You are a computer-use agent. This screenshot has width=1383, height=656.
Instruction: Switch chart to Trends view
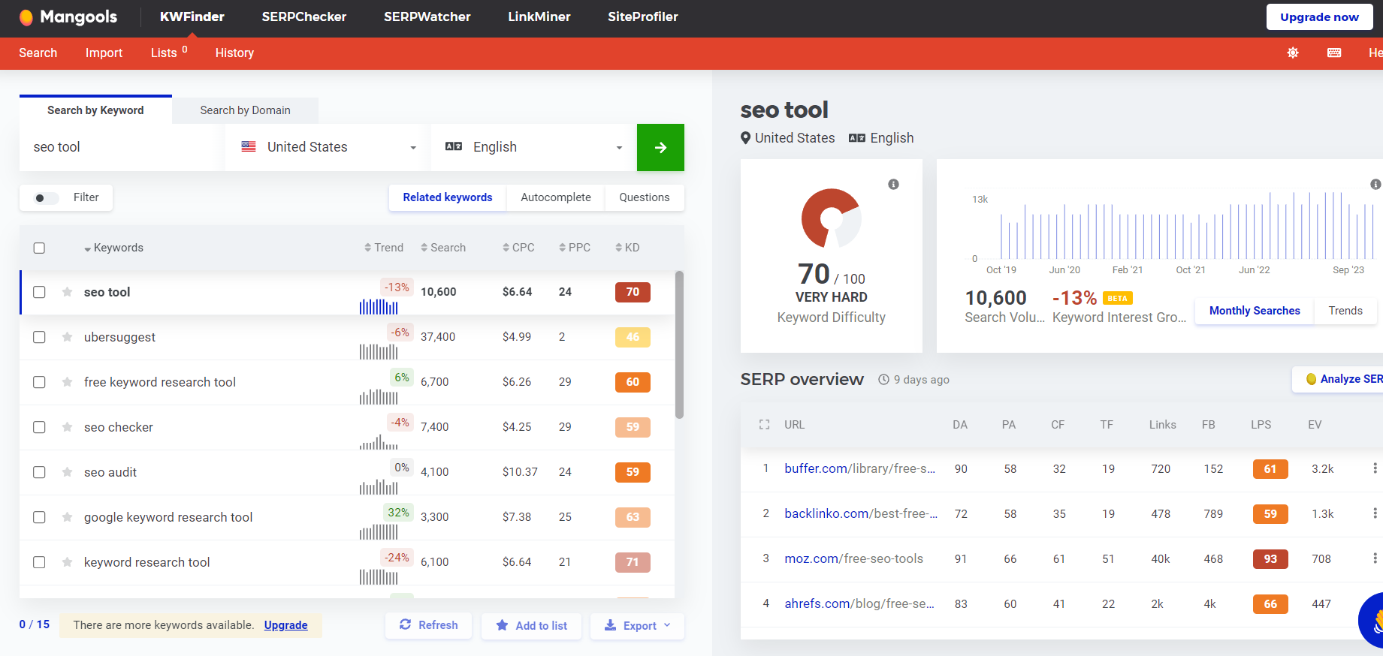point(1345,311)
